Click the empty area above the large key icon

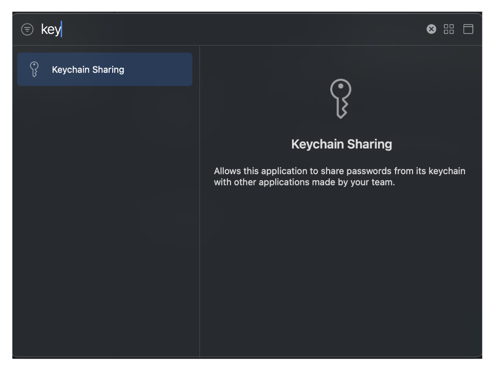(341, 61)
